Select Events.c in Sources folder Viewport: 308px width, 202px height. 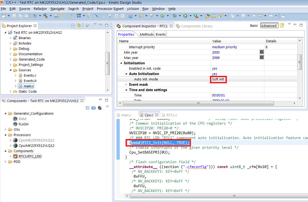pyautogui.click(x=30, y=76)
